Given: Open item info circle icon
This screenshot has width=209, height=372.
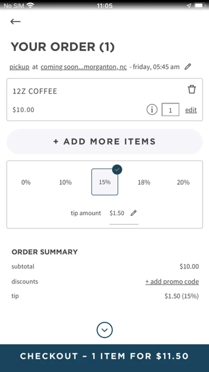Looking at the screenshot, I should click(x=152, y=110).
